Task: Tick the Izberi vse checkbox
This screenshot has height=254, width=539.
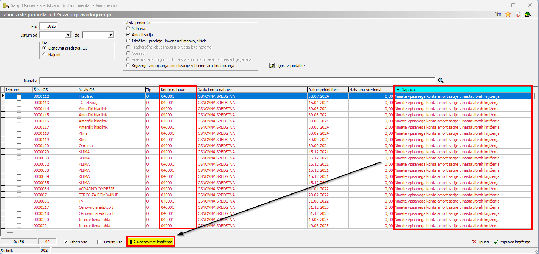Action: coord(66,242)
